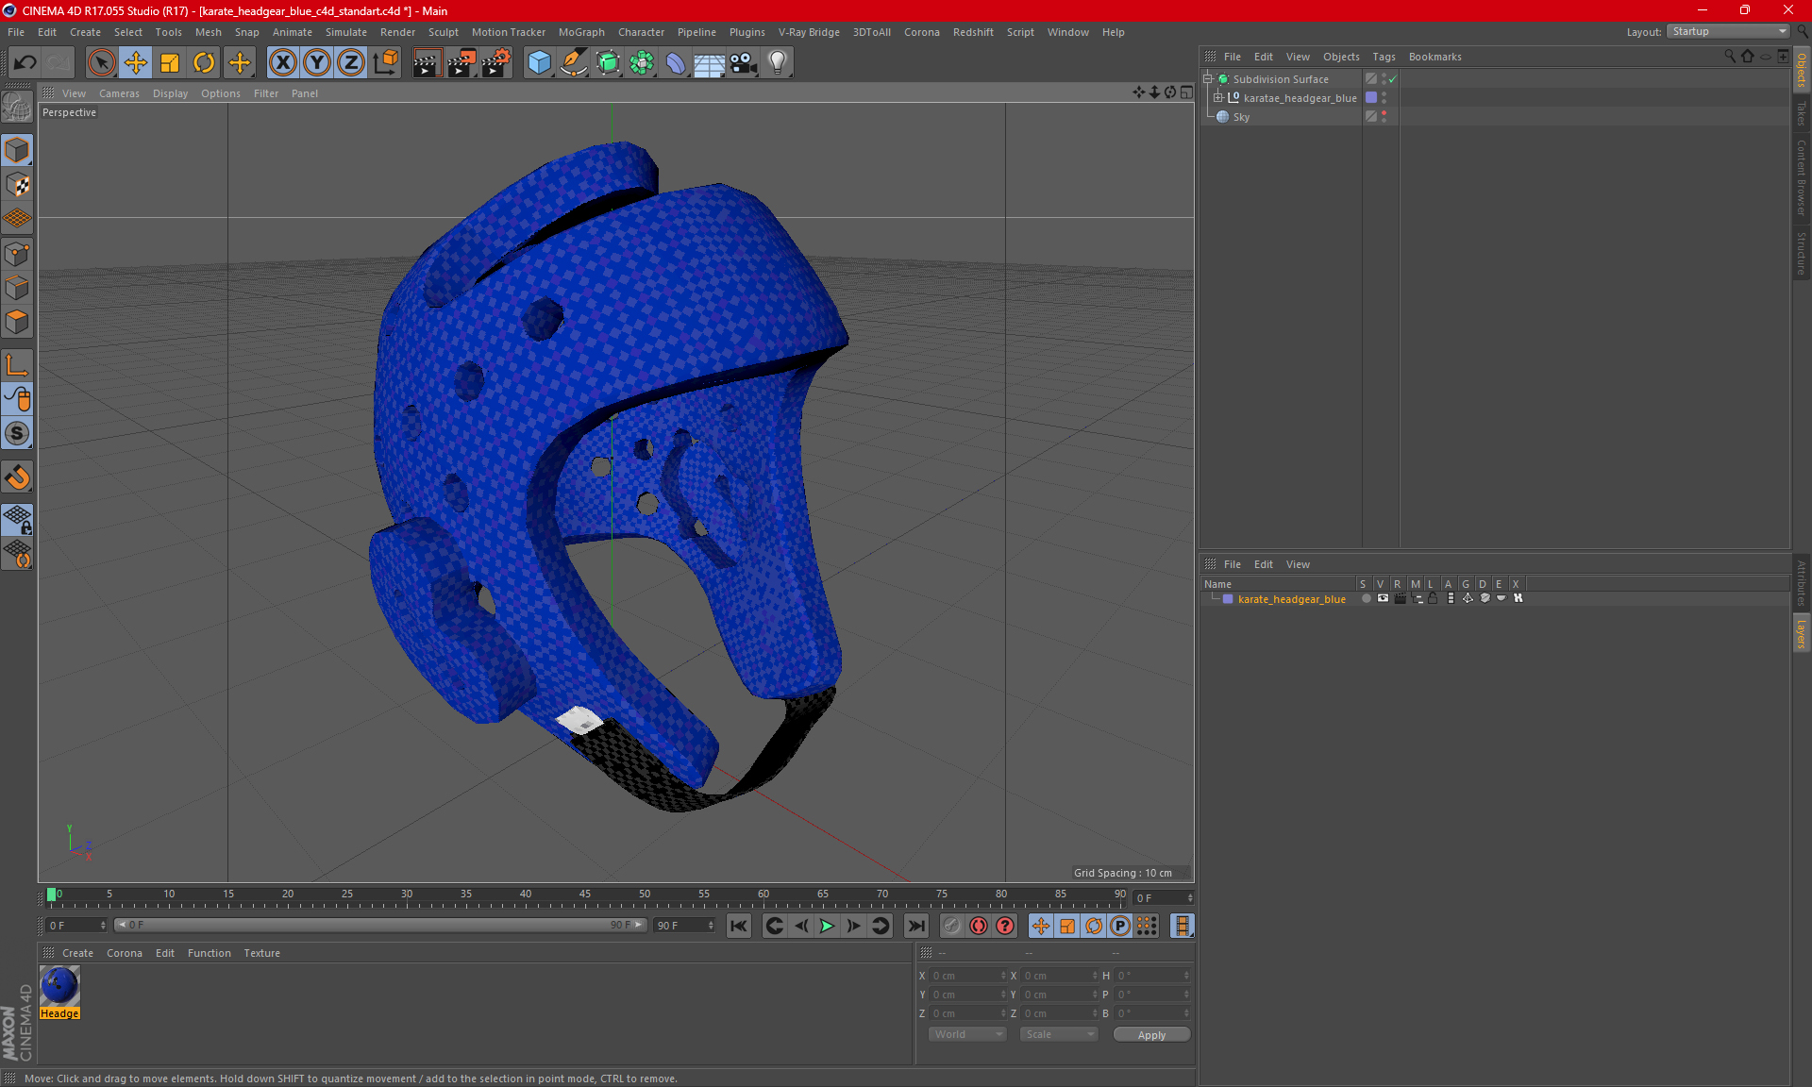Screen dimensions: 1812x1087
Task: Select the Sky object
Action: pos(1241,117)
